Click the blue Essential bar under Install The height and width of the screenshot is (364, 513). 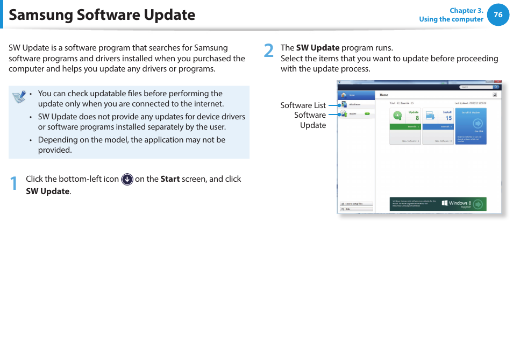[x=438, y=126]
